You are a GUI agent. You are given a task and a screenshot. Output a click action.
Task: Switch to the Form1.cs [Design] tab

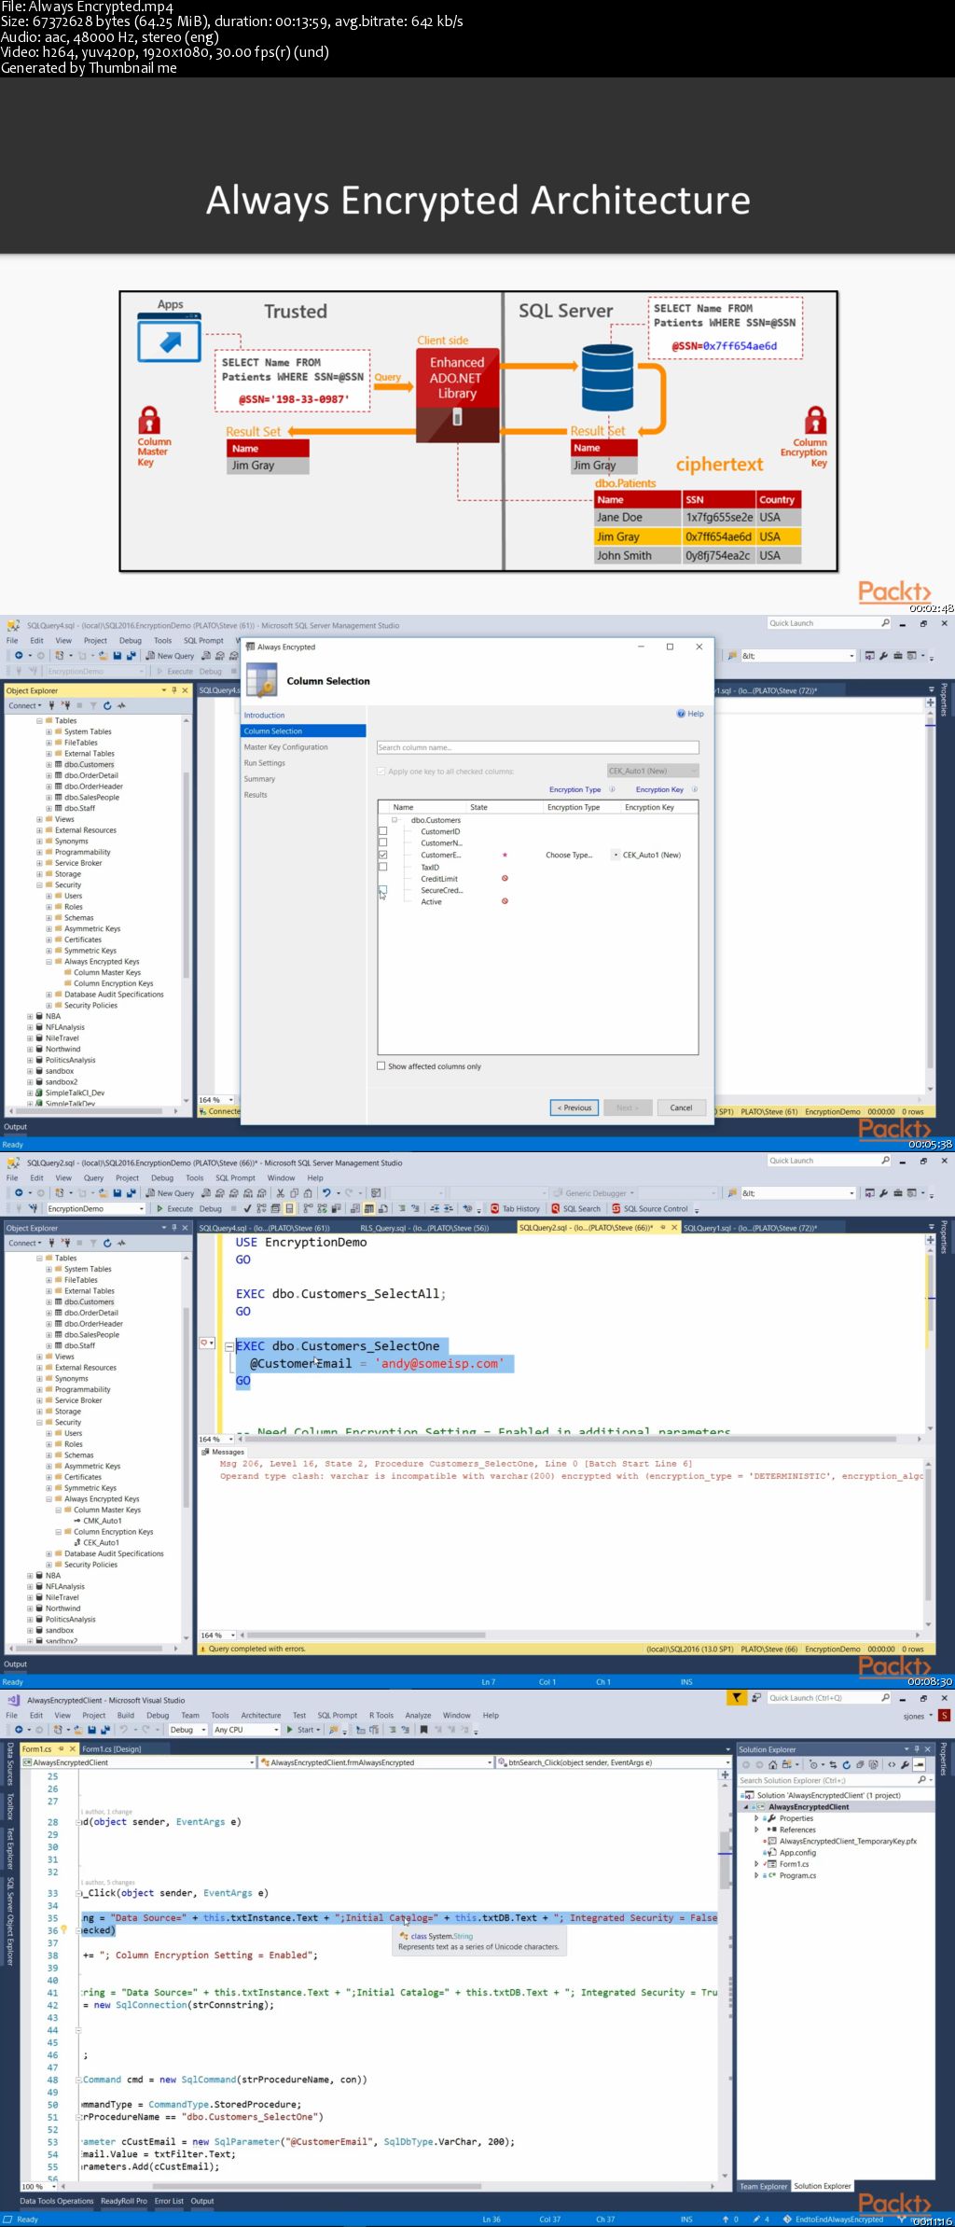tap(111, 1748)
